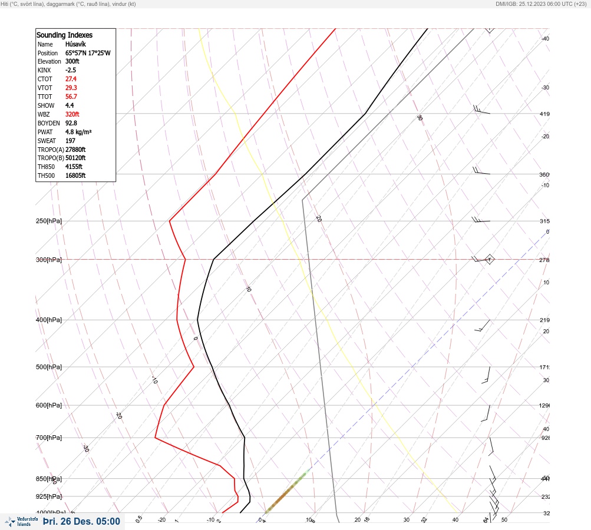
Task: Click the wind barb beside the 419 altitude label
Action: click(x=481, y=110)
